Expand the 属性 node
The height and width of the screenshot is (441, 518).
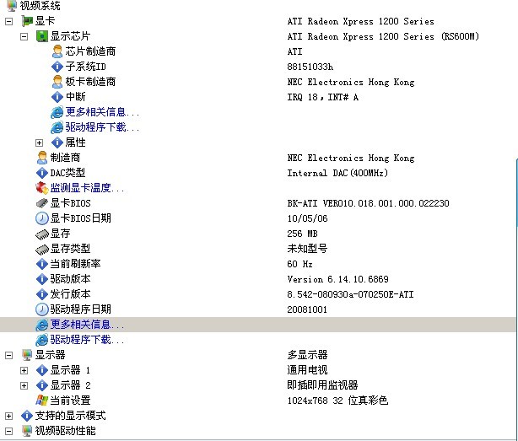pyautogui.click(x=39, y=143)
